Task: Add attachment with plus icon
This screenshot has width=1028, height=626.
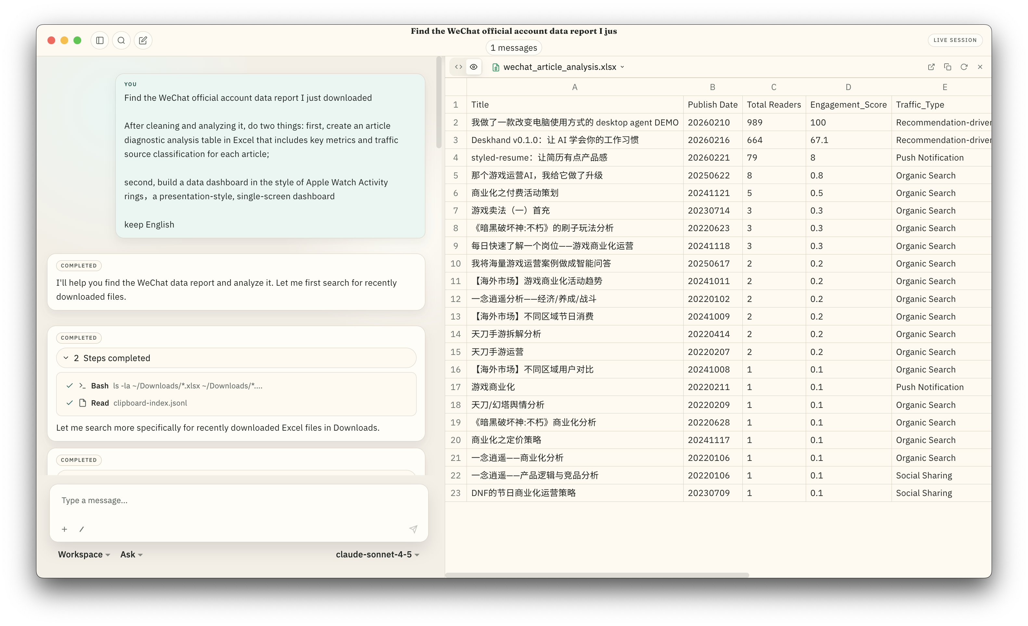Action: point(64,529)
